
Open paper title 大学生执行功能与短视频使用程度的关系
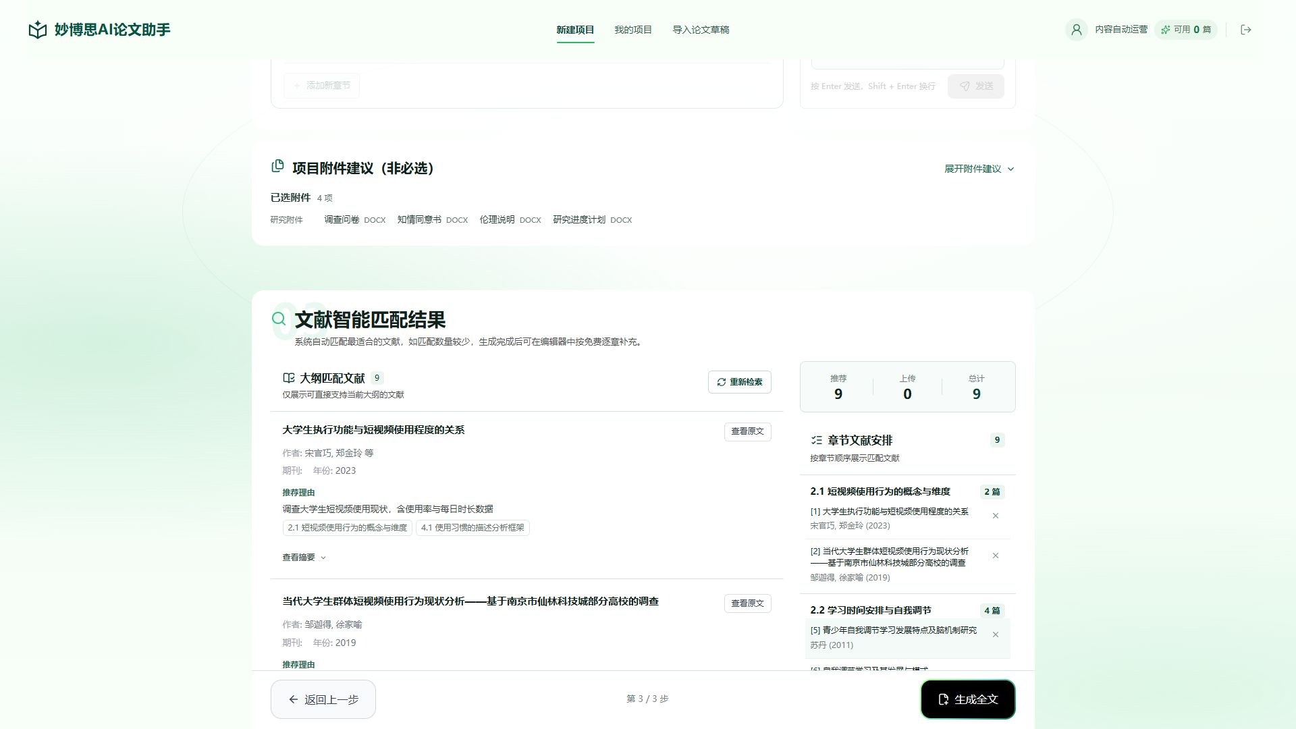(373, 430)
